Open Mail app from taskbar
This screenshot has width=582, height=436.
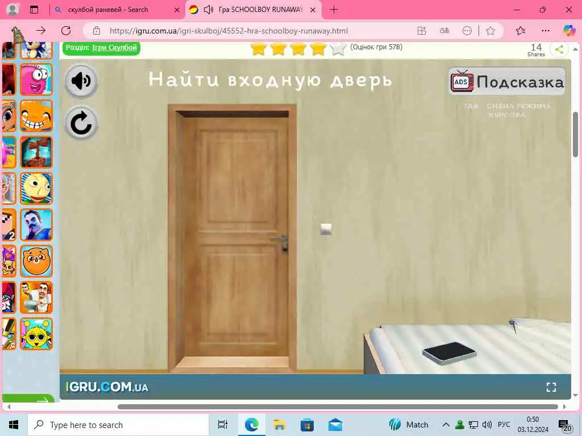[x=335, y=425]
